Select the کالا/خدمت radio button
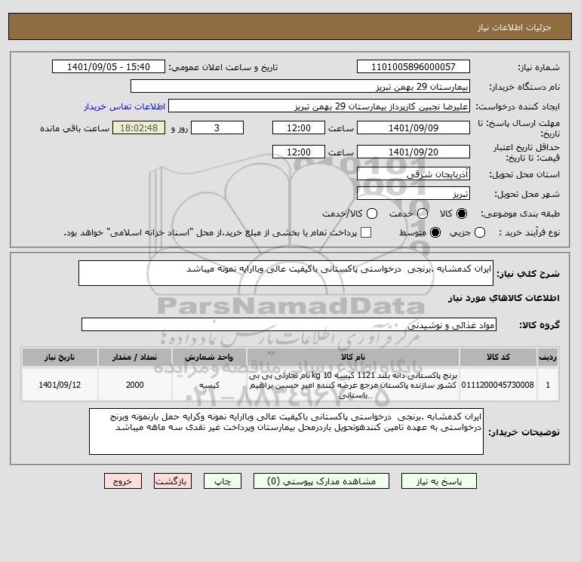This screenshot has height=562, width=581. coord(372,213)
